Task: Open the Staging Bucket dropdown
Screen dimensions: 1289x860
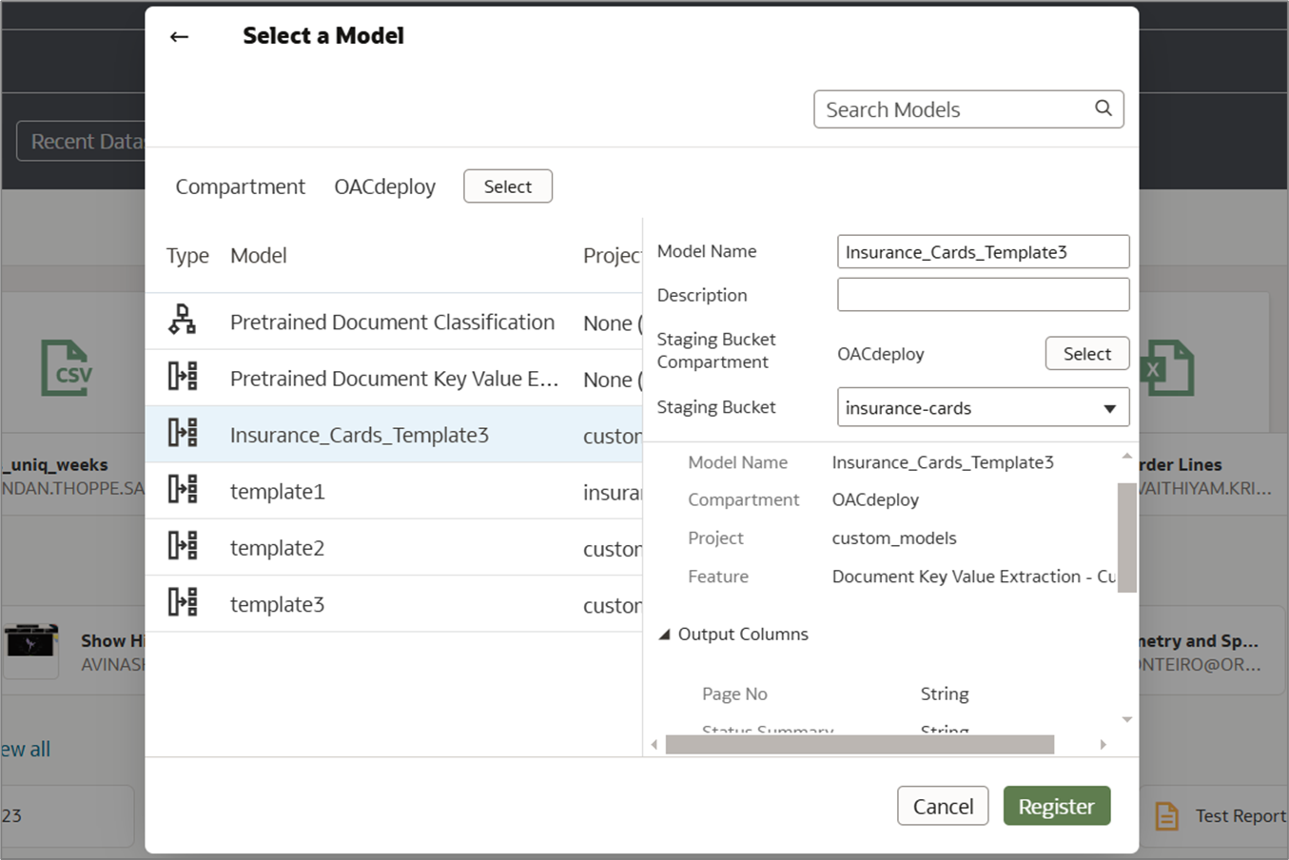Action: pyautogui.click(x=1109, y=408)
